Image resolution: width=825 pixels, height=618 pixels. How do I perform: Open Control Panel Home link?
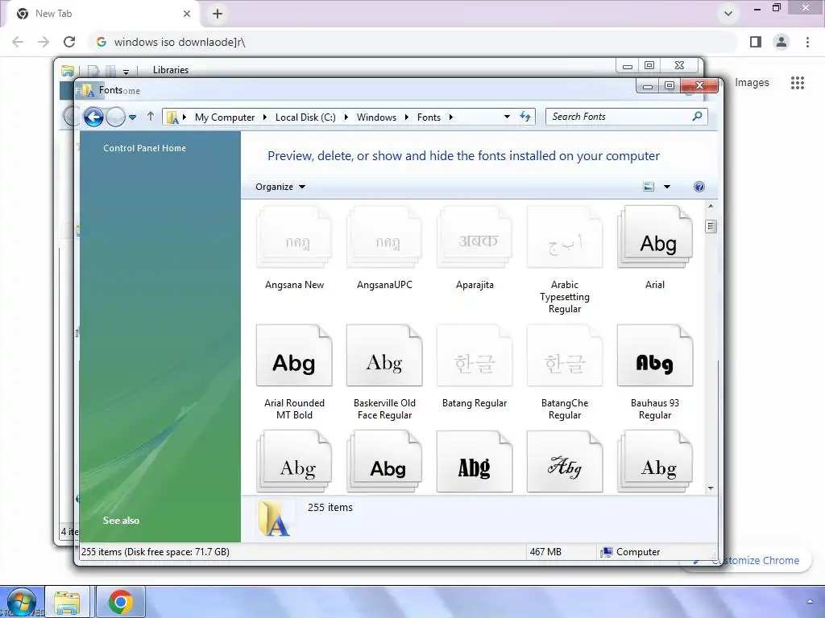click(145, 148)
